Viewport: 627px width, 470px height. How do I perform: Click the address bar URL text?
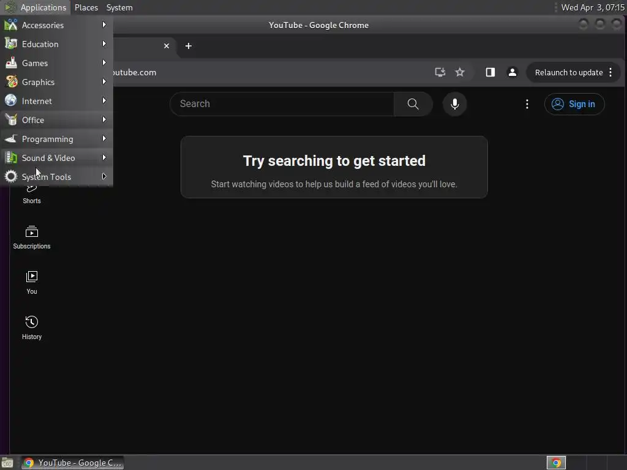(x=135, y=72)
